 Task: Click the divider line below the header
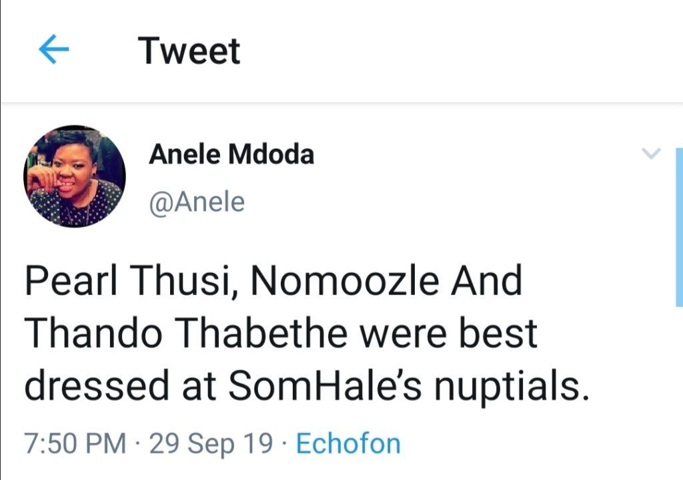pos(341,103)
